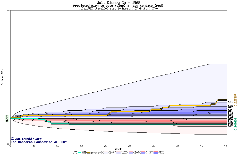Click swatch between <40%< and <50%
The width and height of the screenshot is (237, 154).
pyautogui.click(x=156, y=152)
